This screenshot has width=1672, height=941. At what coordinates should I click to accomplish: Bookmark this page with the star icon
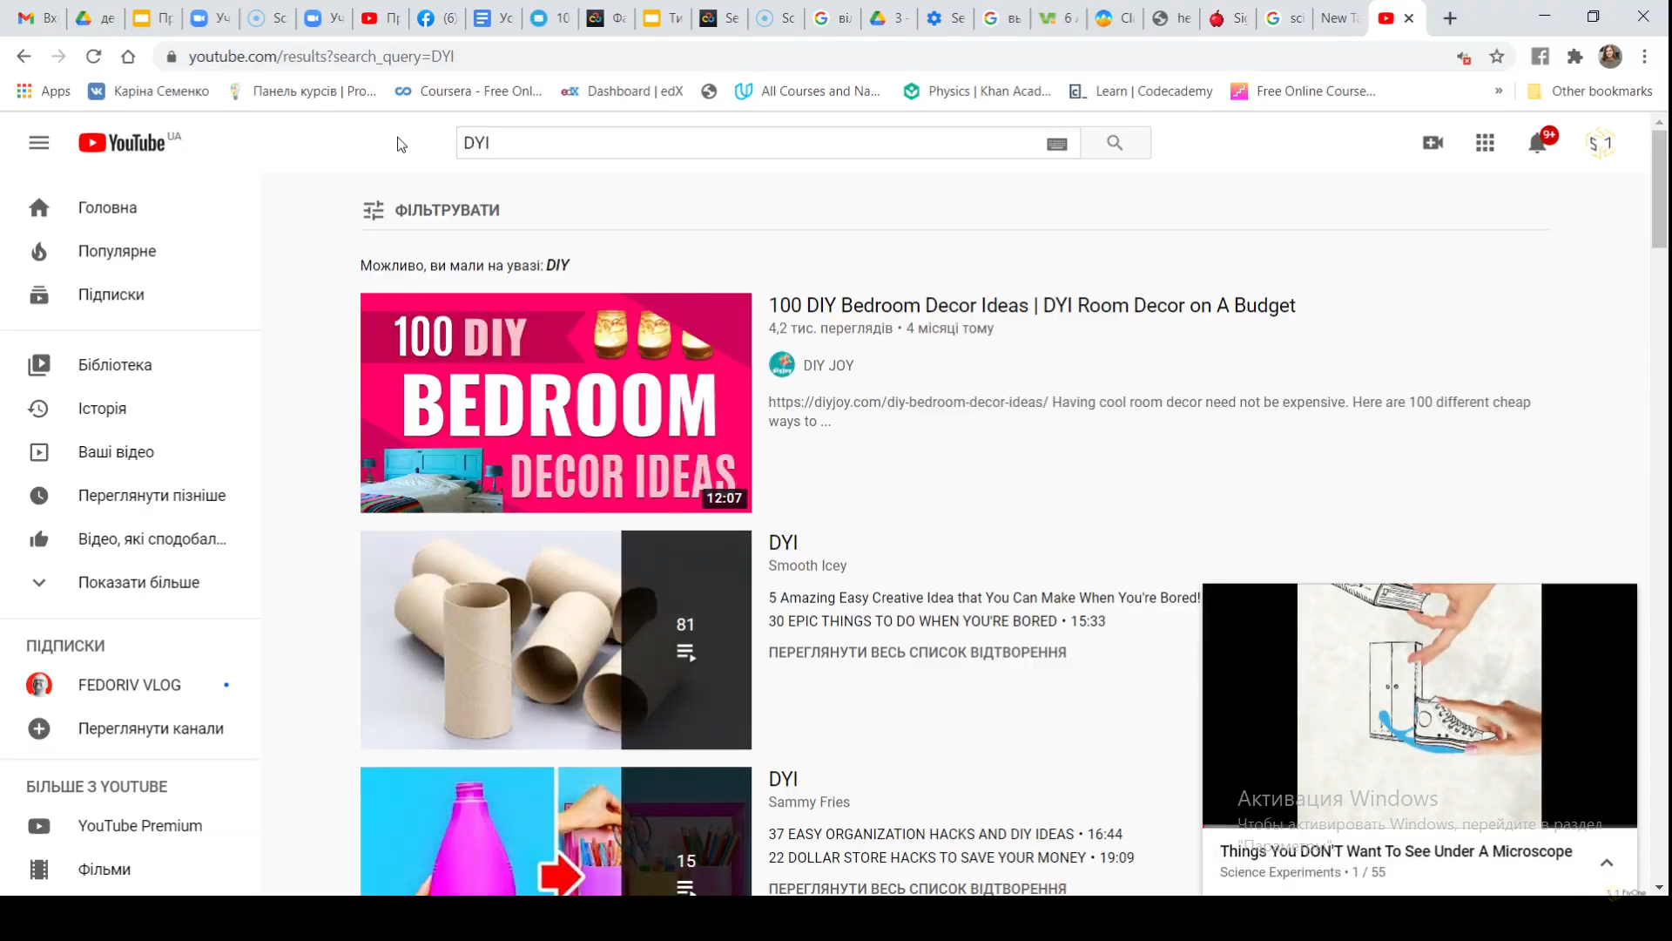tap(1497, 57)
